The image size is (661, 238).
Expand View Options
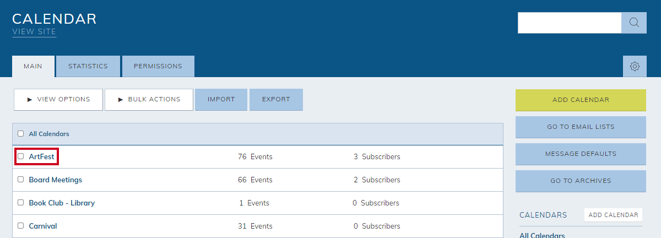58,100
